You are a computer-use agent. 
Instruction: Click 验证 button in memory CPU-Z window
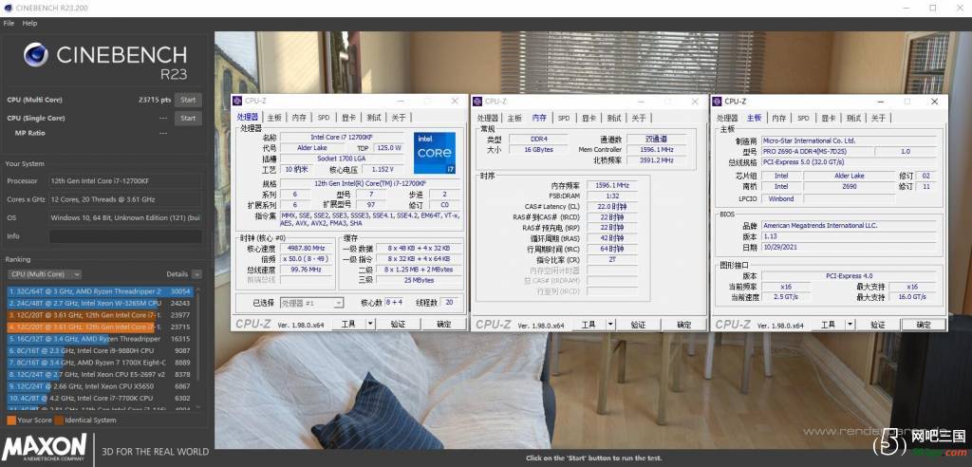(x=638, y=325)
